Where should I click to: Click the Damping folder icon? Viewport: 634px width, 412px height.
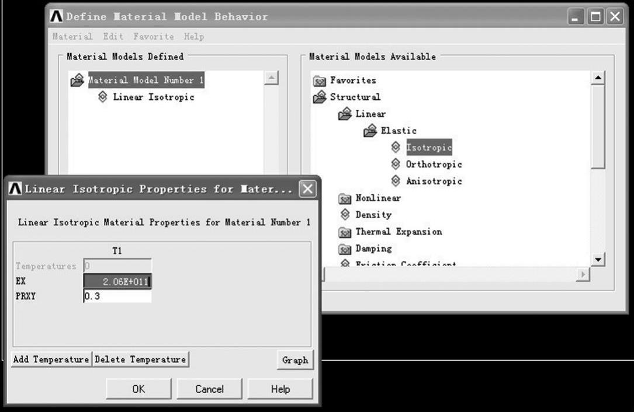(x=345, y=249)
